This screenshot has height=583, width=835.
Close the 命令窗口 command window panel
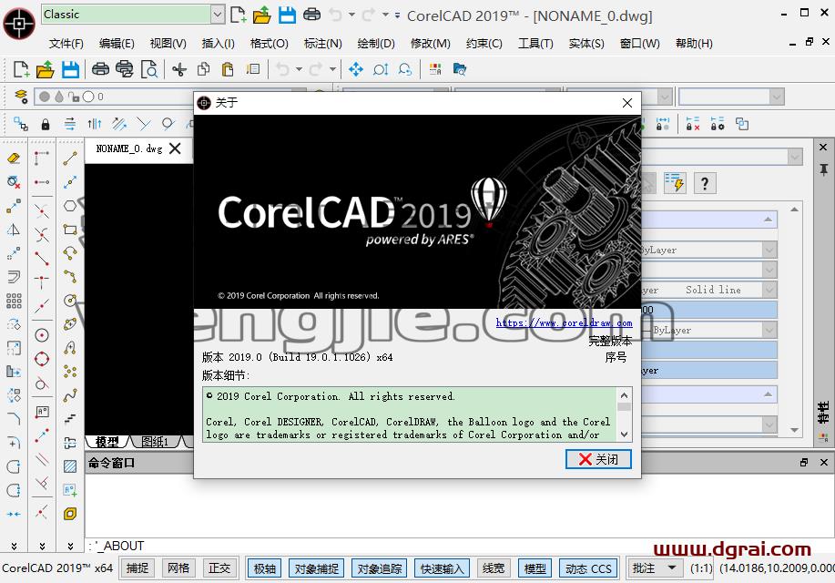coord(824,462)
